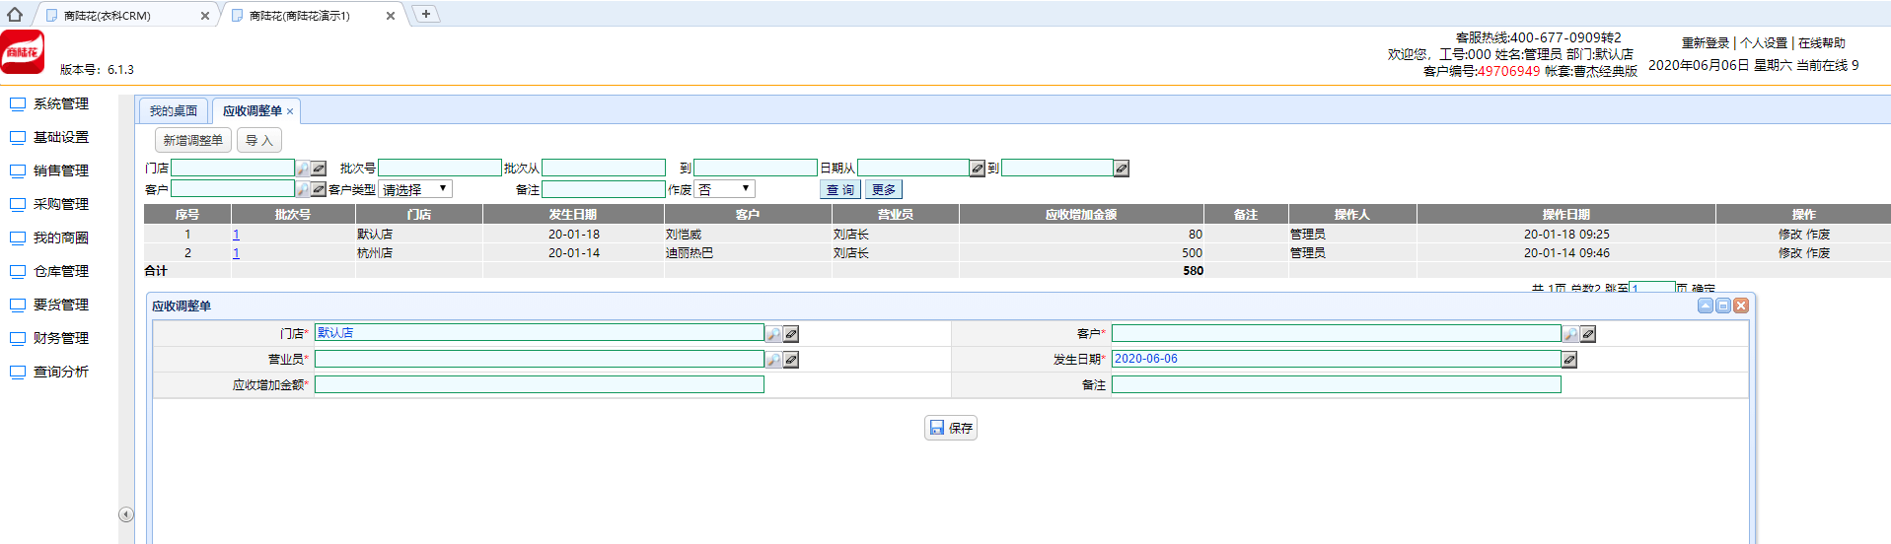1891x544 pixels.
Task: Collapse 应收调整单 dialog with up-arrow
Action: pos(1706,306)
